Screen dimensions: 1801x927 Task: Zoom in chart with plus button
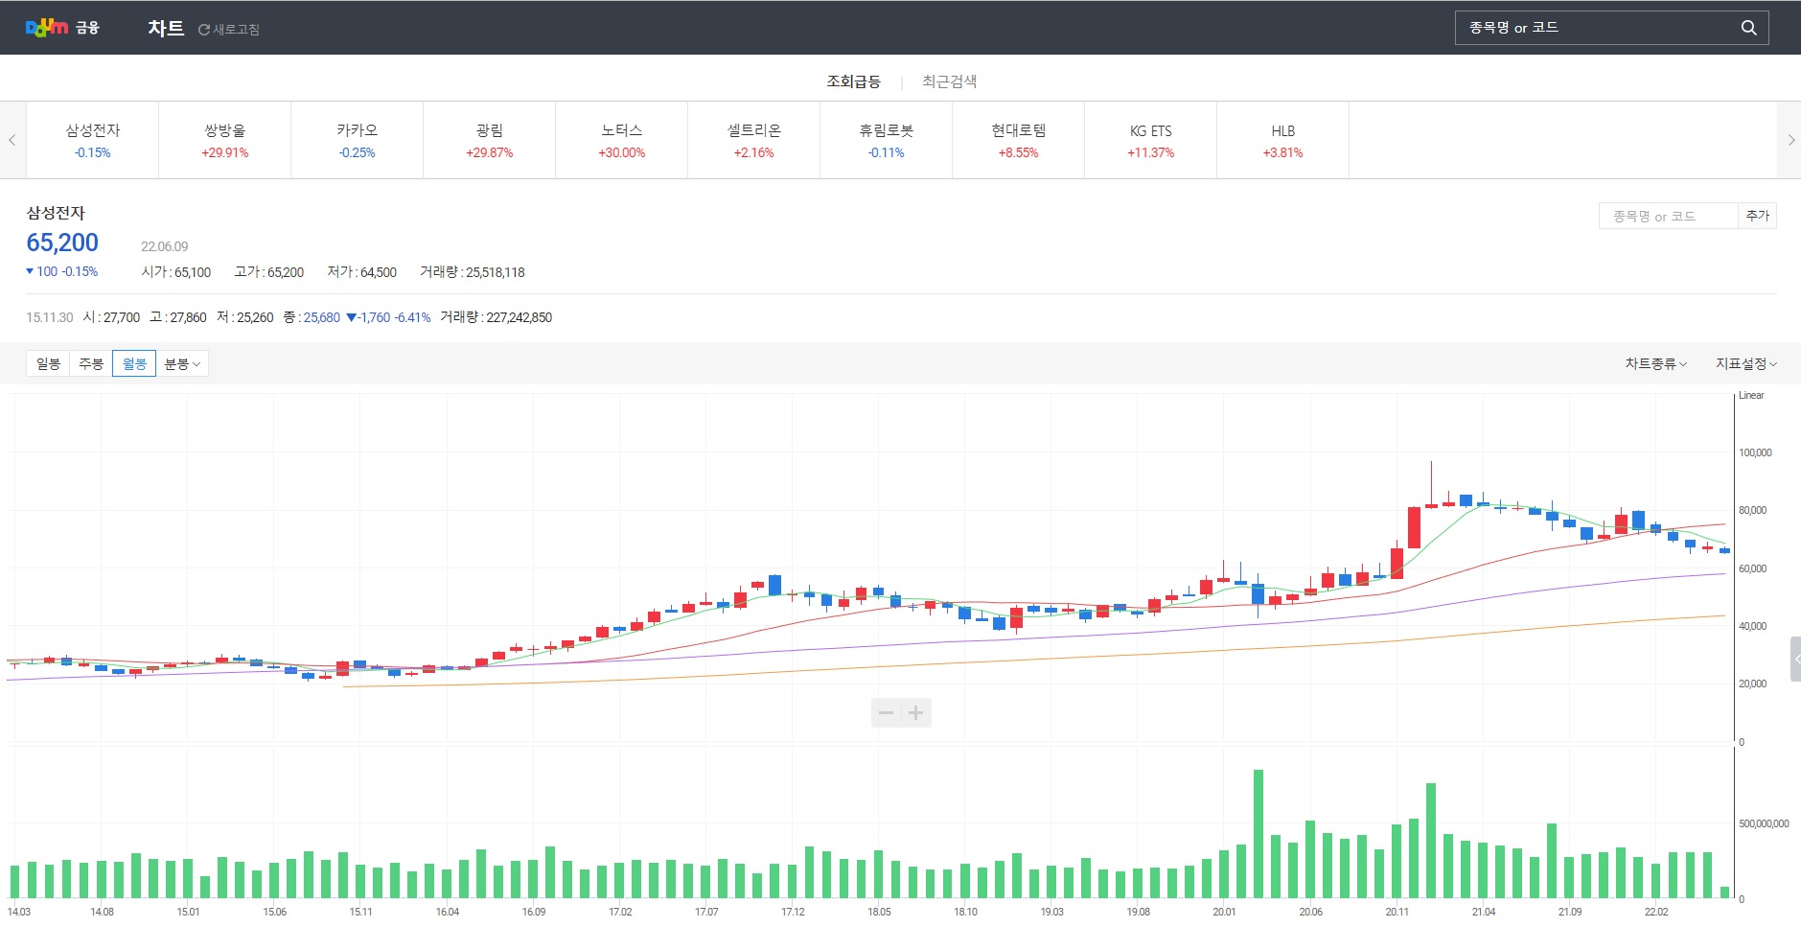point(916,712)
